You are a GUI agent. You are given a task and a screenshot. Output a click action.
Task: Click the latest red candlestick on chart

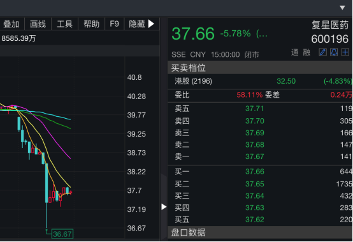coord(71,192)
